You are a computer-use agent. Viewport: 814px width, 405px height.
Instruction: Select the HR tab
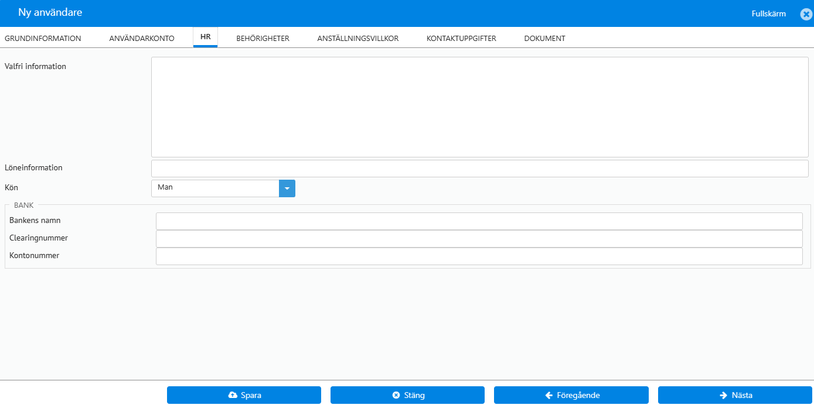(205, 37)
